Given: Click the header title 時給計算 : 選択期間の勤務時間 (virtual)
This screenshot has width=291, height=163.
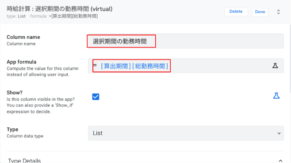Looking at the screenshot, I should pyautogui.click(x=60, y=9).
